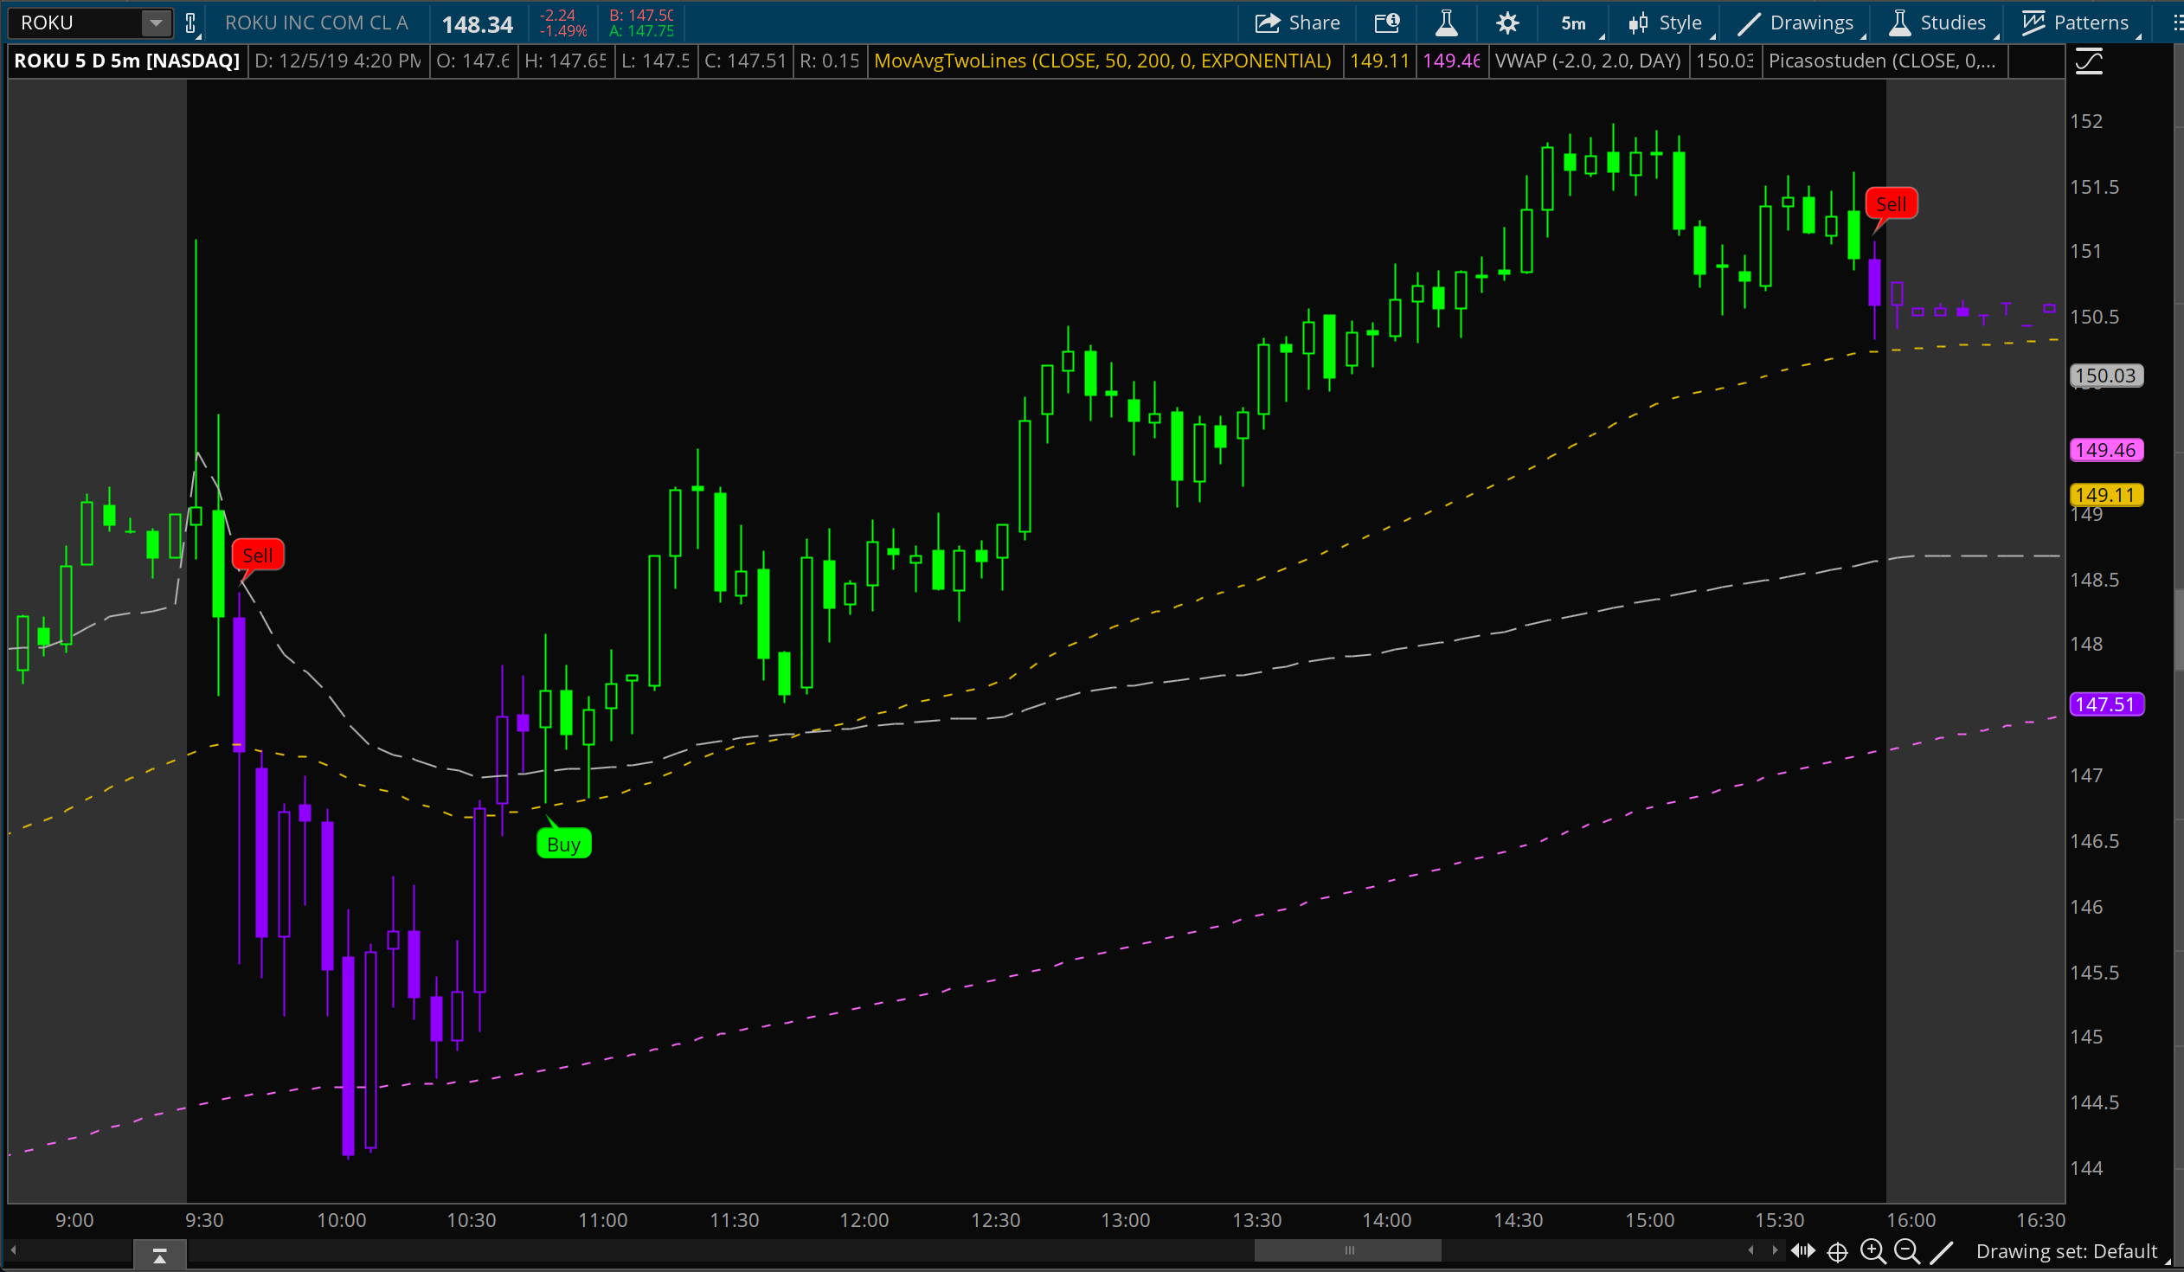Click the Sell signal bubble near 9:30
The height and width of the screenshot is (1272, 2184).
(258, 556)
